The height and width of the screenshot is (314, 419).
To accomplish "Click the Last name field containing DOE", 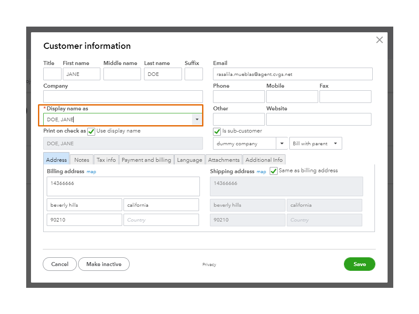I will pos(163,74).
